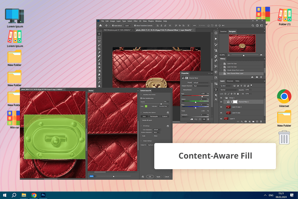Delete adjustment via Properties panel trash icon
Viewport: 298px width, 199px height.
208,119
